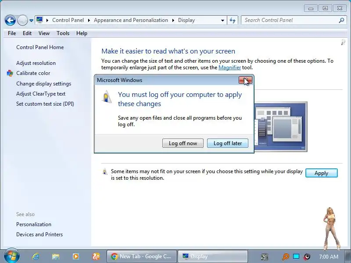Click Display breadcrumb segment

[x=186, y=20]
